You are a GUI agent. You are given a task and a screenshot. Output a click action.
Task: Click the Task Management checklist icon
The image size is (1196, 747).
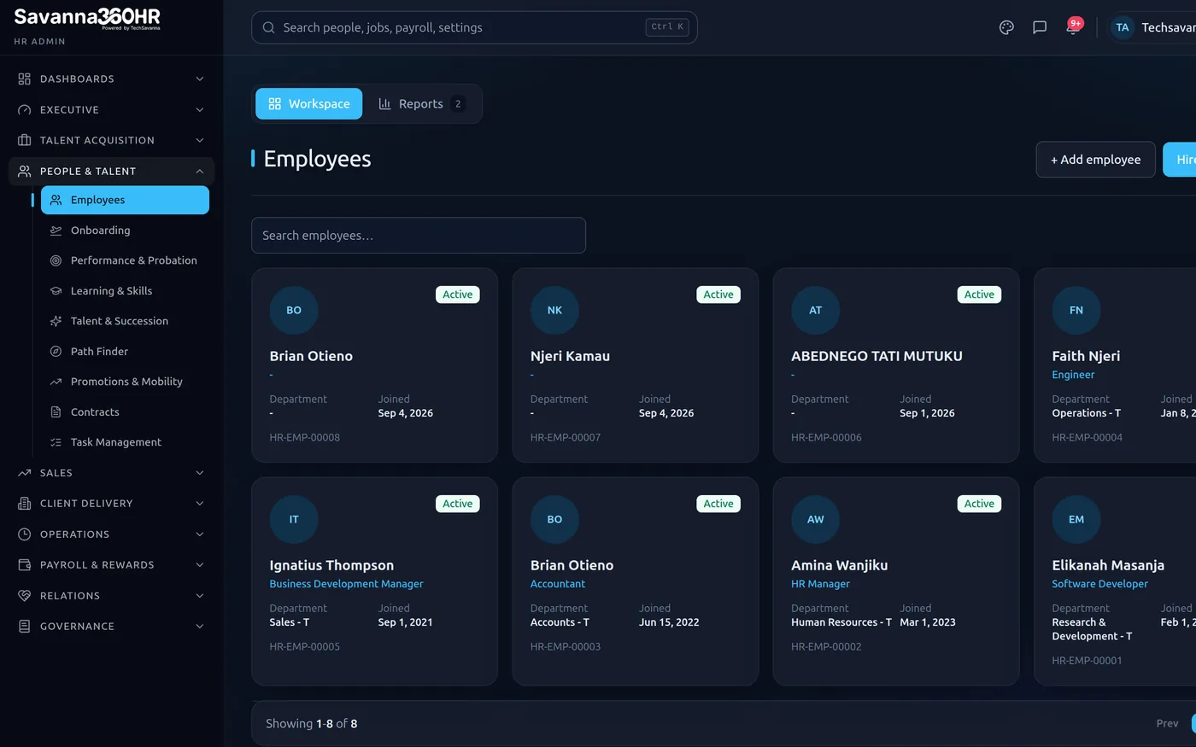tap(56, 442)
